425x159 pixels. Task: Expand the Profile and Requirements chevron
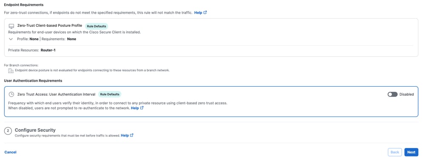[11, 39]
